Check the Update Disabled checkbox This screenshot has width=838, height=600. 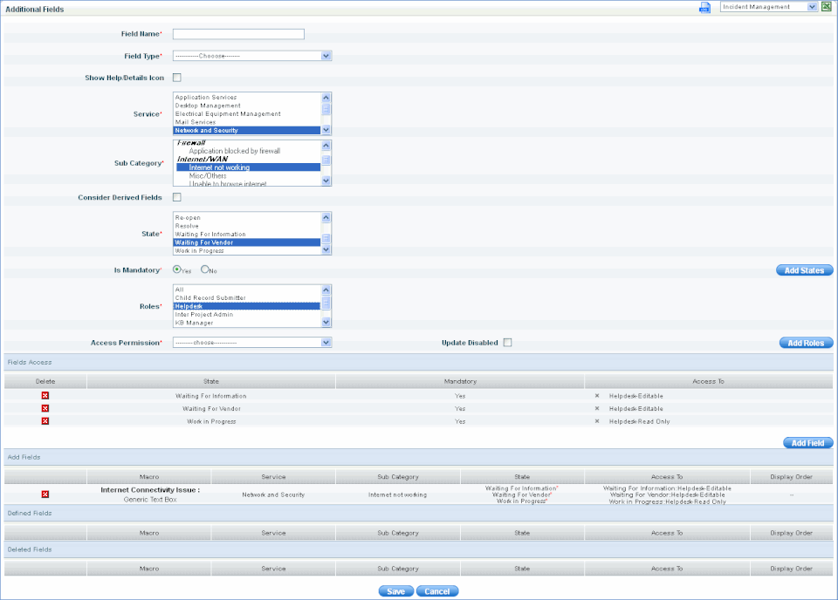pyautogui.click(x=508, y=342)
